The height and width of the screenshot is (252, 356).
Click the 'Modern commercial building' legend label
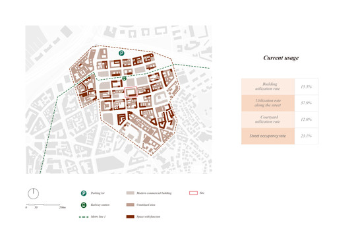[154, 193]
